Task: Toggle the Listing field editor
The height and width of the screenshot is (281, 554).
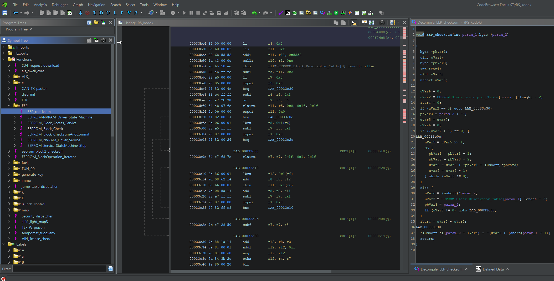Action: click(364, 23)
